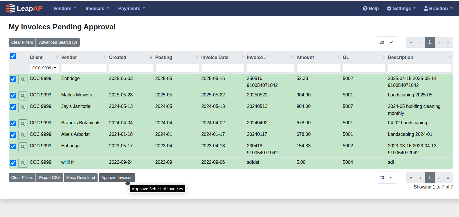Select page 1 in top pagination
Screen dimensions: 459x217
430,42
